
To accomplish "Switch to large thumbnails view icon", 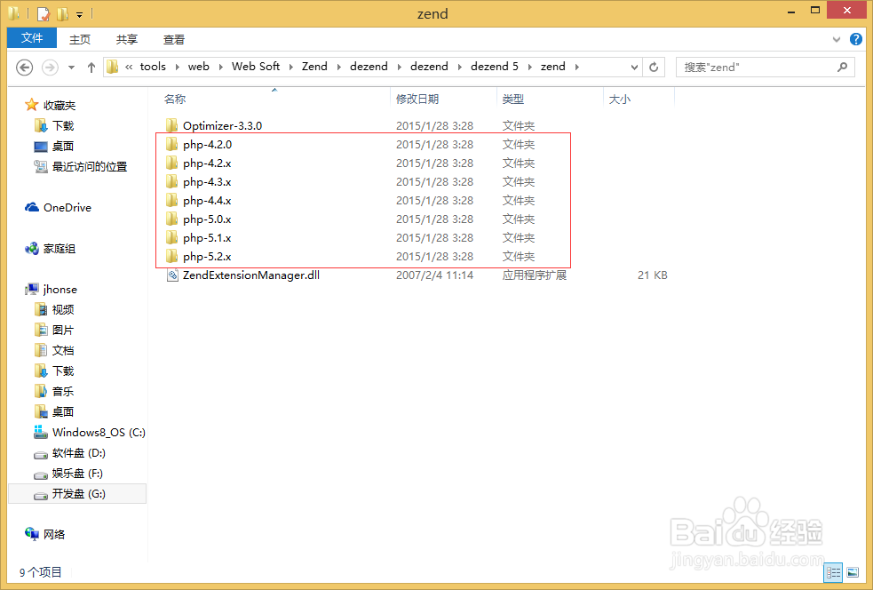I will click(853, 573).
